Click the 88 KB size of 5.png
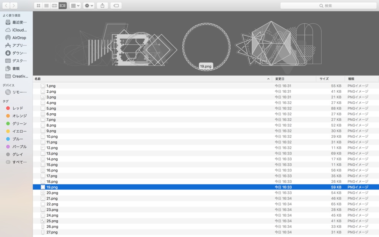 pyautogui.click(x=336, y=109)
